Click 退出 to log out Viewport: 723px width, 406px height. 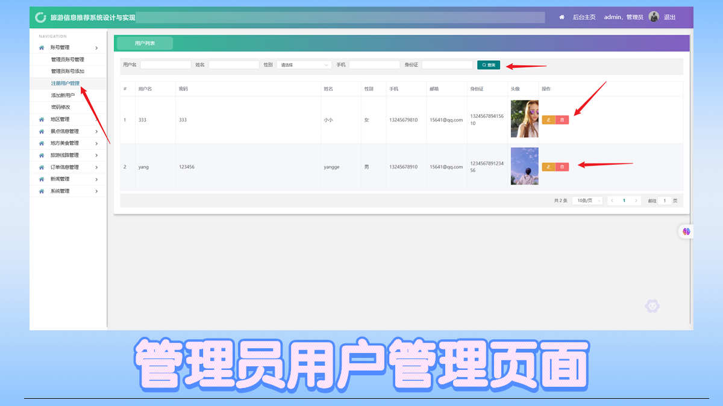click(669, 17)
